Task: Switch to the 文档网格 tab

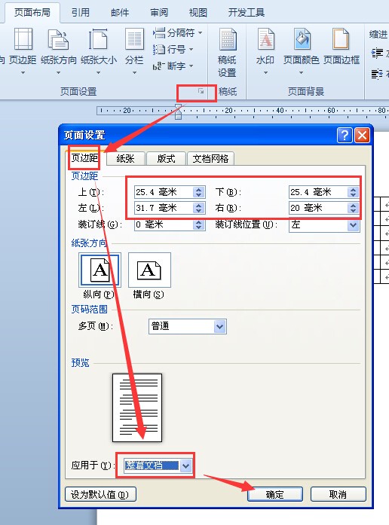Action: point(210,158)
